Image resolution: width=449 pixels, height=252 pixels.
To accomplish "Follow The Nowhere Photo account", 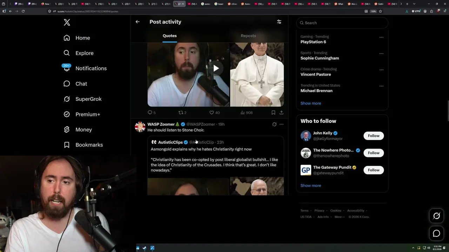I will pyautogui.click(x=374, y=153).
